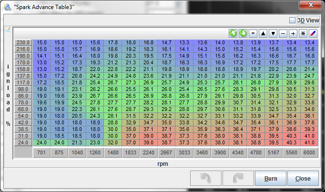
Task: Click the red-blue interpolate icon
Action: (313, 33)
